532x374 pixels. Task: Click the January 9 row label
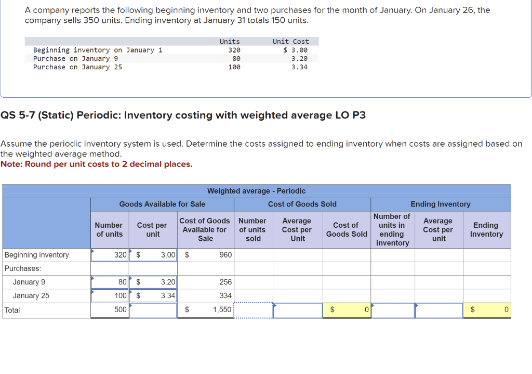click(29, 282)
